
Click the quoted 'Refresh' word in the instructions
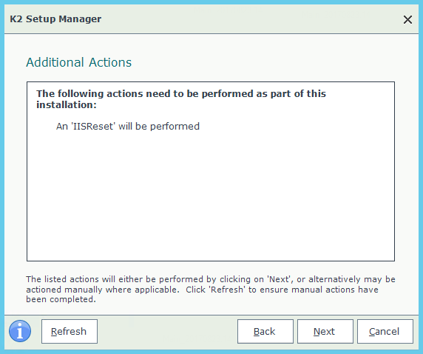227,290
